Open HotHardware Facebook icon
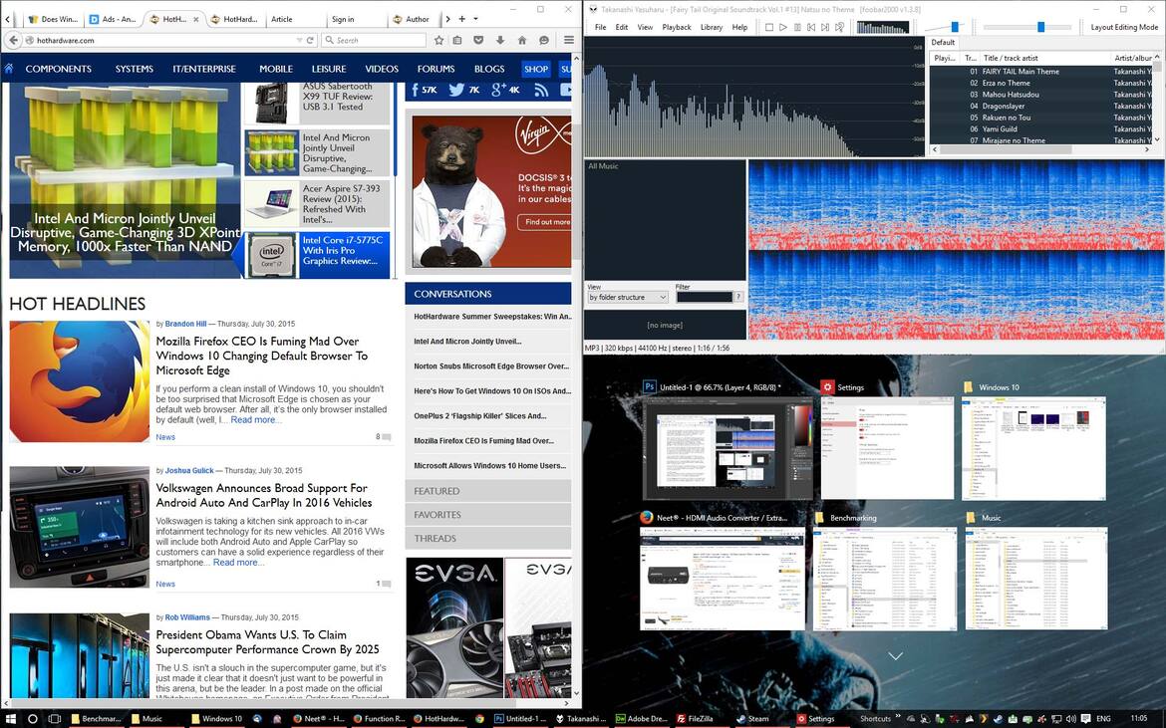The image size is (1166, 728). click(415, 90)
